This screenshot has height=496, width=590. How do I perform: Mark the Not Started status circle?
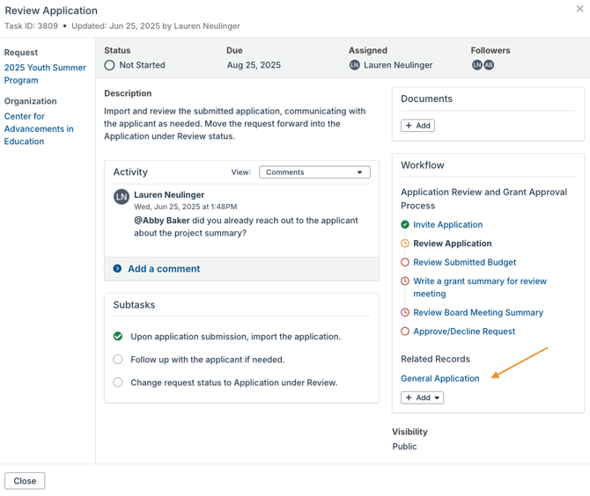(x=110, y=65)
